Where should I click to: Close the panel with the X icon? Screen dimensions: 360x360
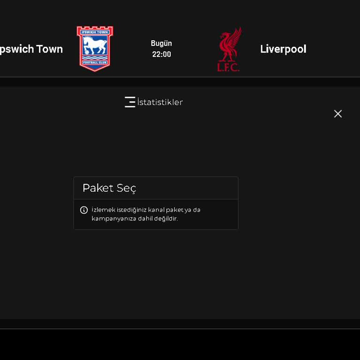tap(337, 113)
